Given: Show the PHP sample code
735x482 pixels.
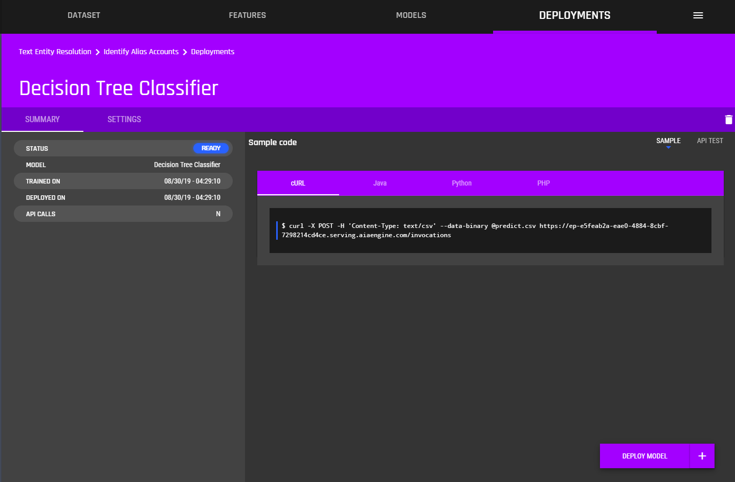Looking at the screenshot, I should coord(544,183).
